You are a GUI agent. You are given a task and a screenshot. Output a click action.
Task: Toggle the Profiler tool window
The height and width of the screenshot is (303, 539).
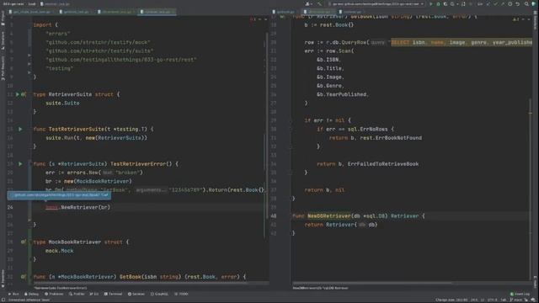click(77, 294)
